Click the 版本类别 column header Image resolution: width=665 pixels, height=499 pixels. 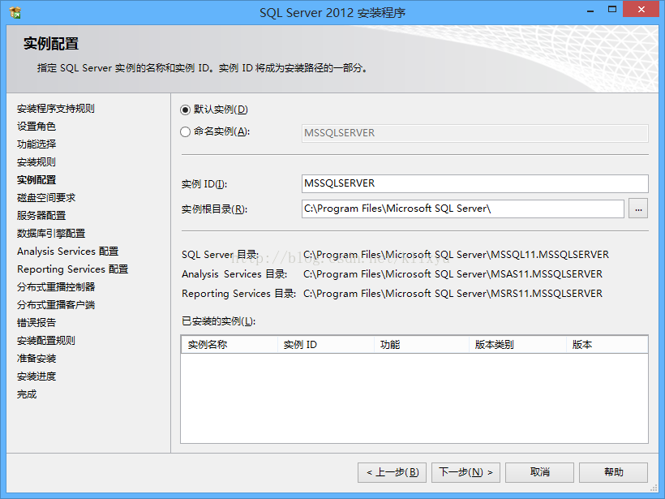coord(518,345)
